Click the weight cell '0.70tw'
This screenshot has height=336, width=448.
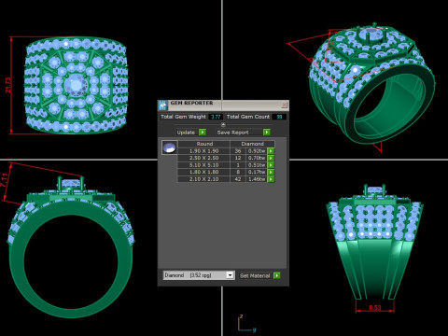pyautogui.click(x=257, y=158)
